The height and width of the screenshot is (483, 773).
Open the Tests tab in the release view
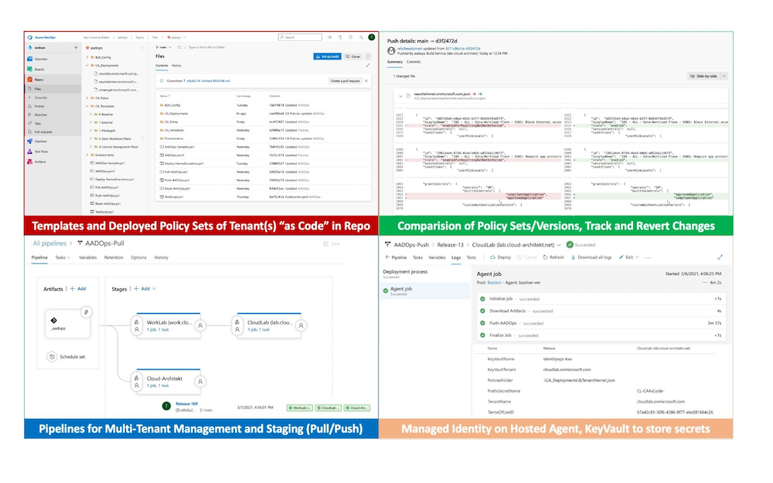click(472, 257)
